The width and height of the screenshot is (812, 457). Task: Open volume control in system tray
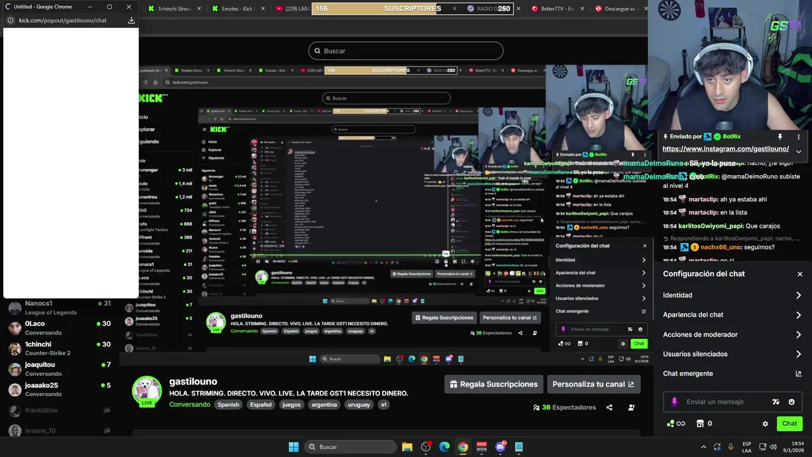(x=774, y=447)
